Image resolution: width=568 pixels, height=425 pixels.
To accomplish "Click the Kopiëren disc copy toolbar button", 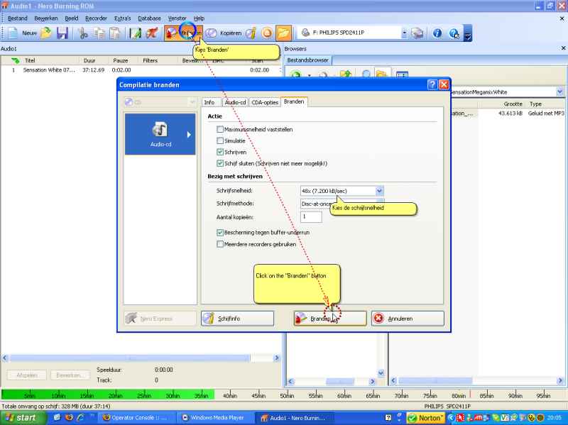I will (x=224, y=33).
